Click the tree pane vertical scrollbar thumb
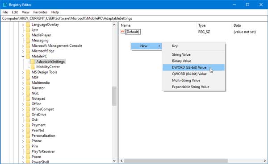 [x=114, y=96]
